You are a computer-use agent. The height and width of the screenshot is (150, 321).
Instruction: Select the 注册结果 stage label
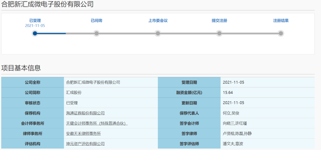(281, 21)
